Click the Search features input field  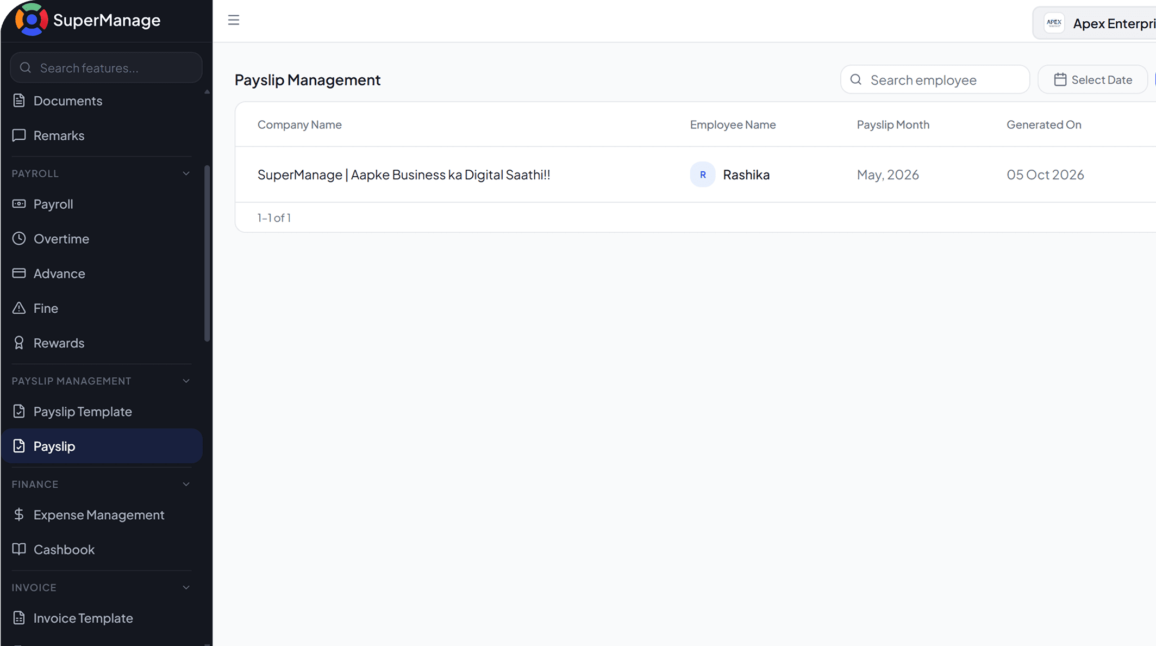click(x=107, y=68)
